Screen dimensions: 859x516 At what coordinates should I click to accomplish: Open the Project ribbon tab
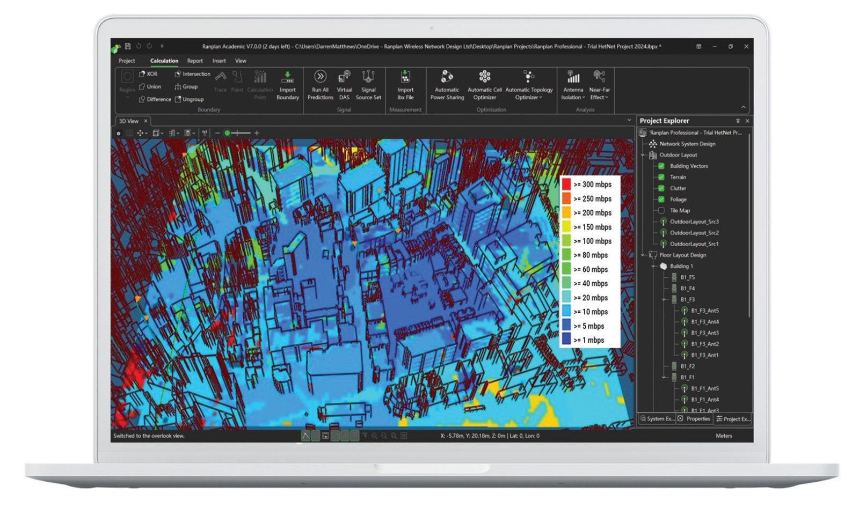127,61
